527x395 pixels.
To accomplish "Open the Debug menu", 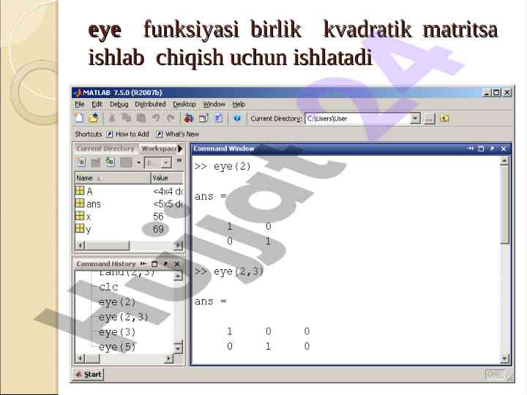I will coord(119,104).
